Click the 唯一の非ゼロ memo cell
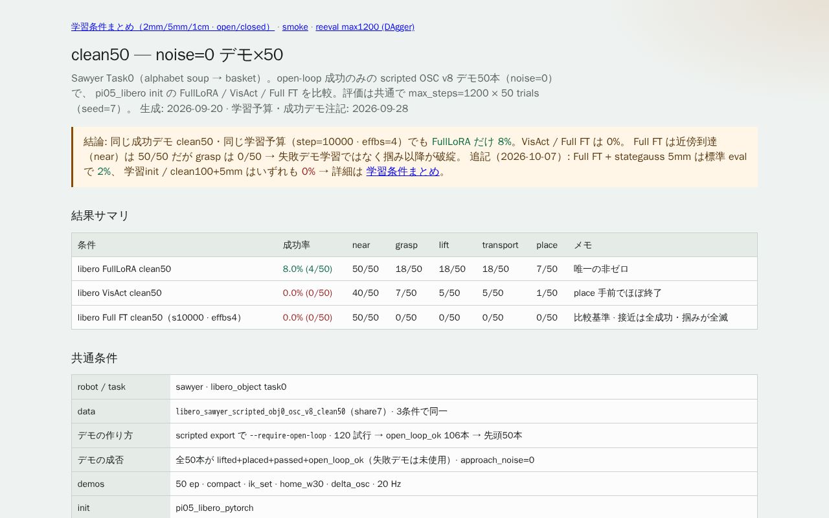 pos(601,269)
